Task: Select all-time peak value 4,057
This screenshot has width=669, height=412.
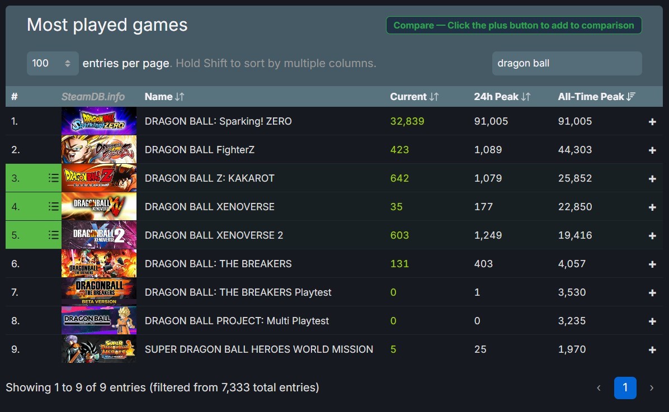Action: coord(572,264)
